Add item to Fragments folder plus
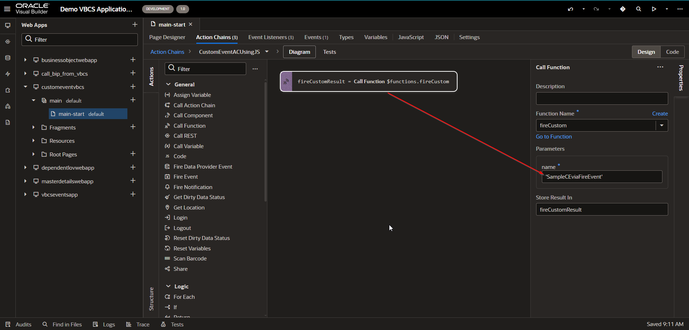689x330 pixels. pyautogui.click(x=133, y=127)
